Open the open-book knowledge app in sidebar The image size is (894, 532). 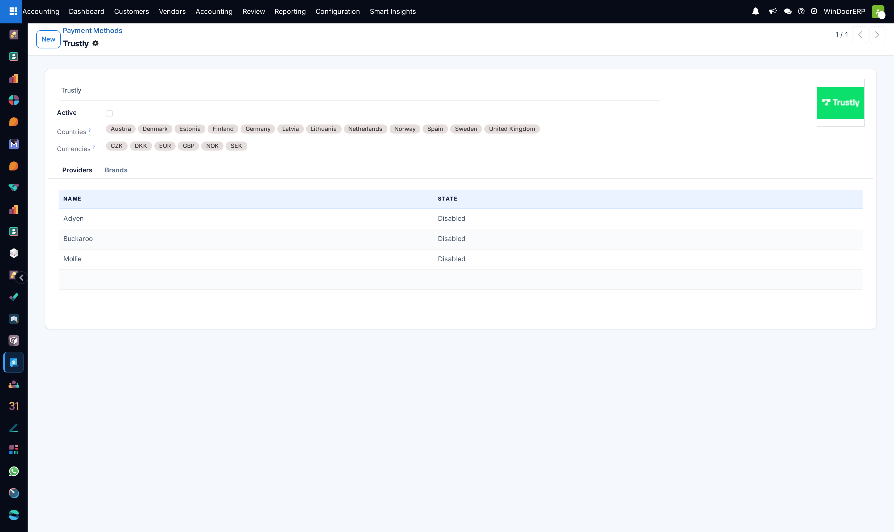pyautogui.click(x=14, y=319)
